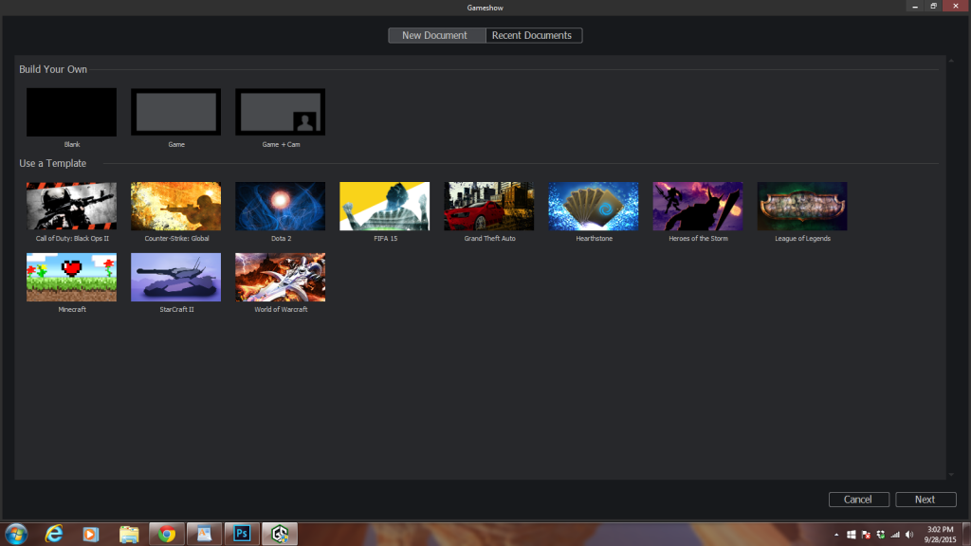
Task: Click scrollbar up arrow in template list
Action: coord(951,61)
